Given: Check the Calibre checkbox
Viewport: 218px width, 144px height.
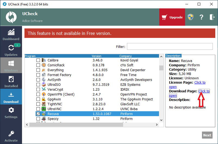Looking at the screenshot, I should 38,60.
